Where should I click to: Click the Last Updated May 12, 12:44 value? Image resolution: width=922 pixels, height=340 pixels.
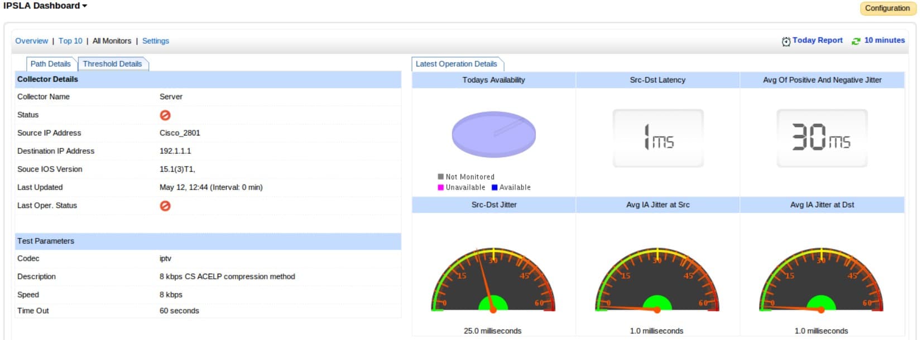[x=211, y=187]
